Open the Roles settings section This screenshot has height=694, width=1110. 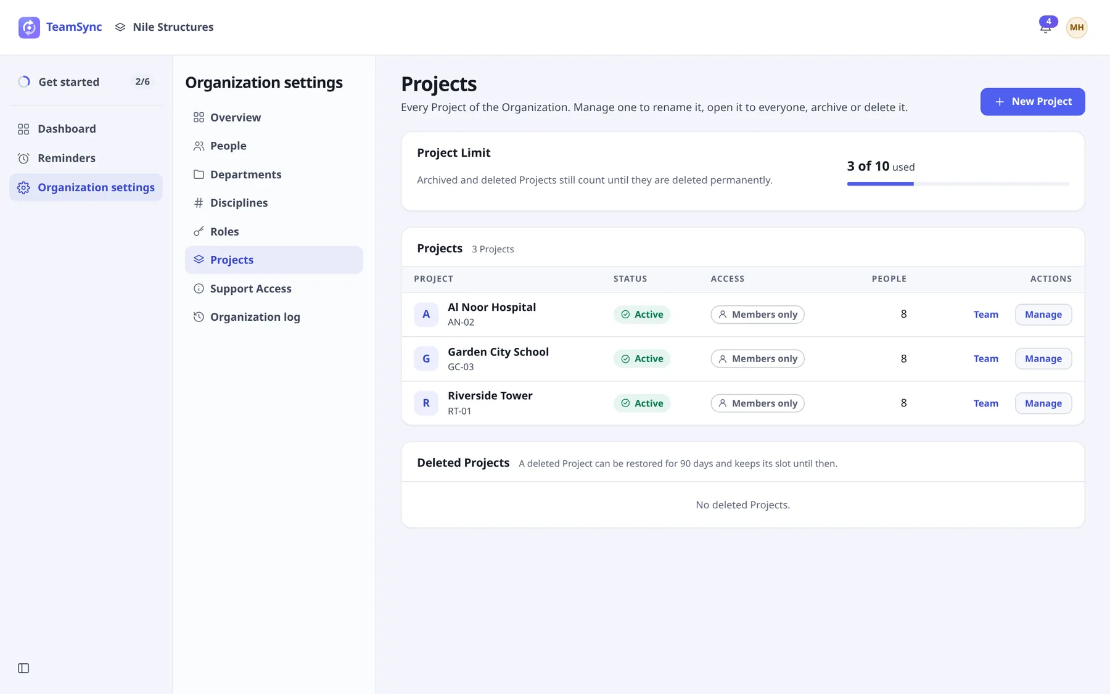[274, 231]
